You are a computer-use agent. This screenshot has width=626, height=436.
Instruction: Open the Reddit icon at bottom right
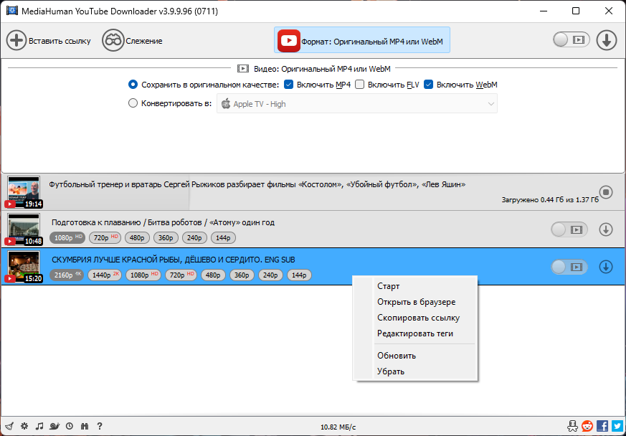coord(587,426)
